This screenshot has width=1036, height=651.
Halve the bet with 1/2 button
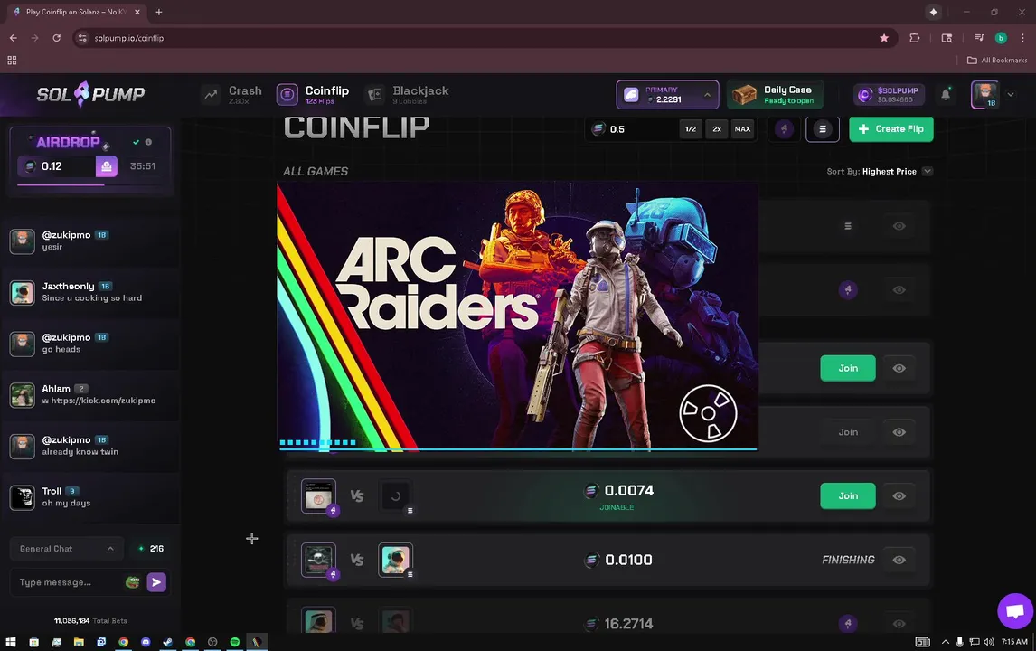pos(691,129)
